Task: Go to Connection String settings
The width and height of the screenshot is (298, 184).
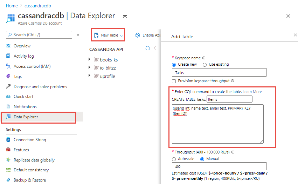Action: [30, 140]
